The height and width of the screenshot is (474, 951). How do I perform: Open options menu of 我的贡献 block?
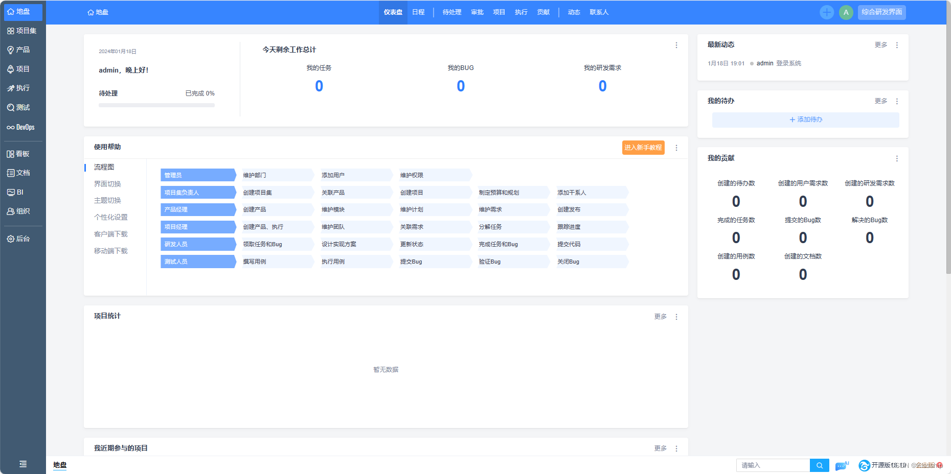tap(897, 158)
